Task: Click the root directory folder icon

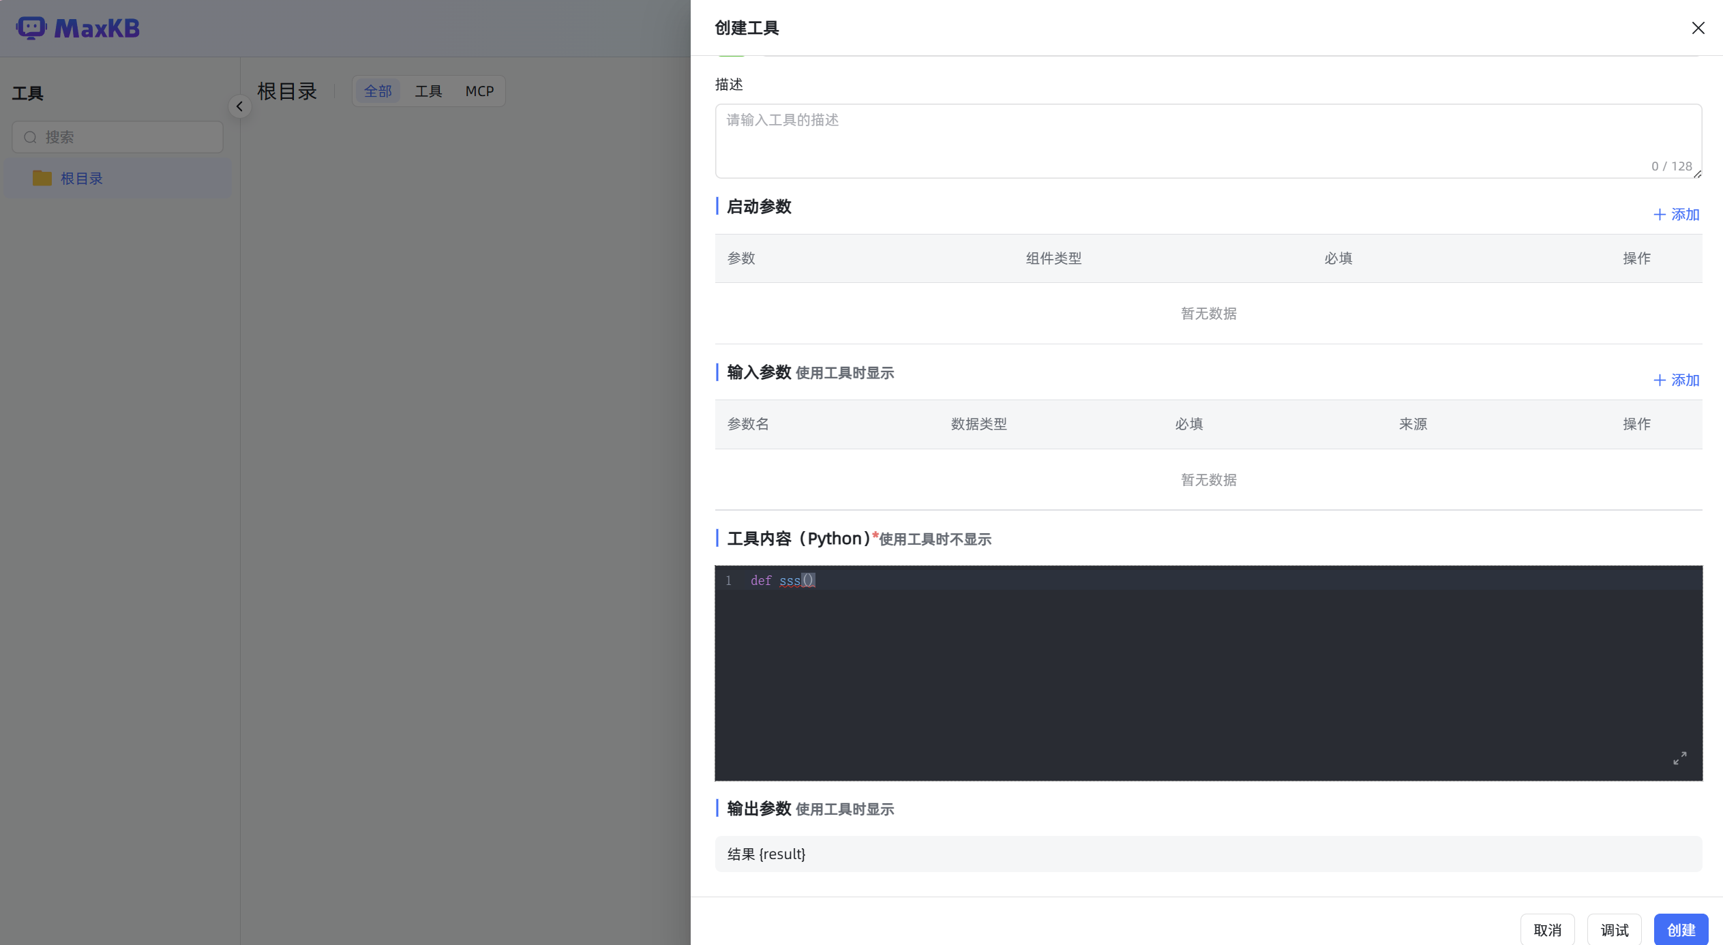Action: tap(42, 178)
